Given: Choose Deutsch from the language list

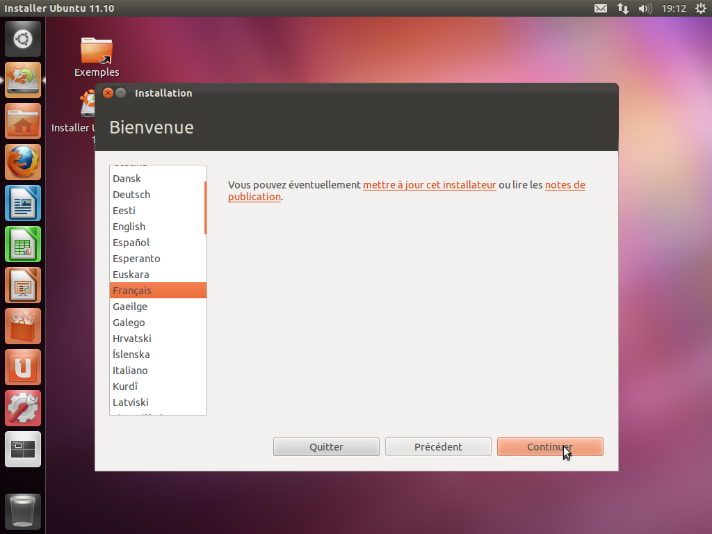Looking at the screenshot, I should (x=131, y=195).
